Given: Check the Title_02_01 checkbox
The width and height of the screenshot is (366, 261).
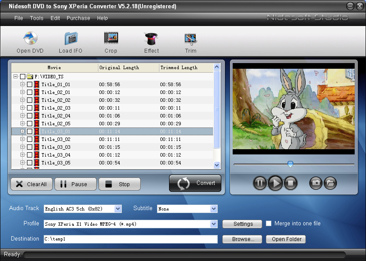Looking at the screenshot, I should (30, 92).
